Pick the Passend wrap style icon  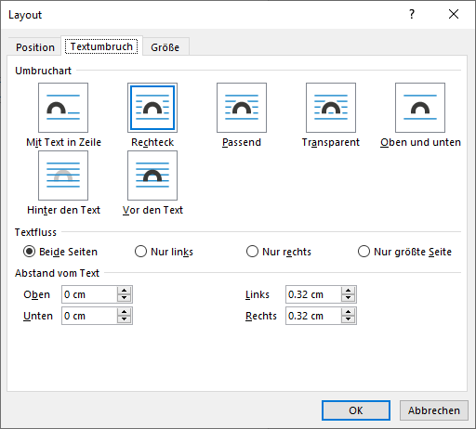click(242, 108)
